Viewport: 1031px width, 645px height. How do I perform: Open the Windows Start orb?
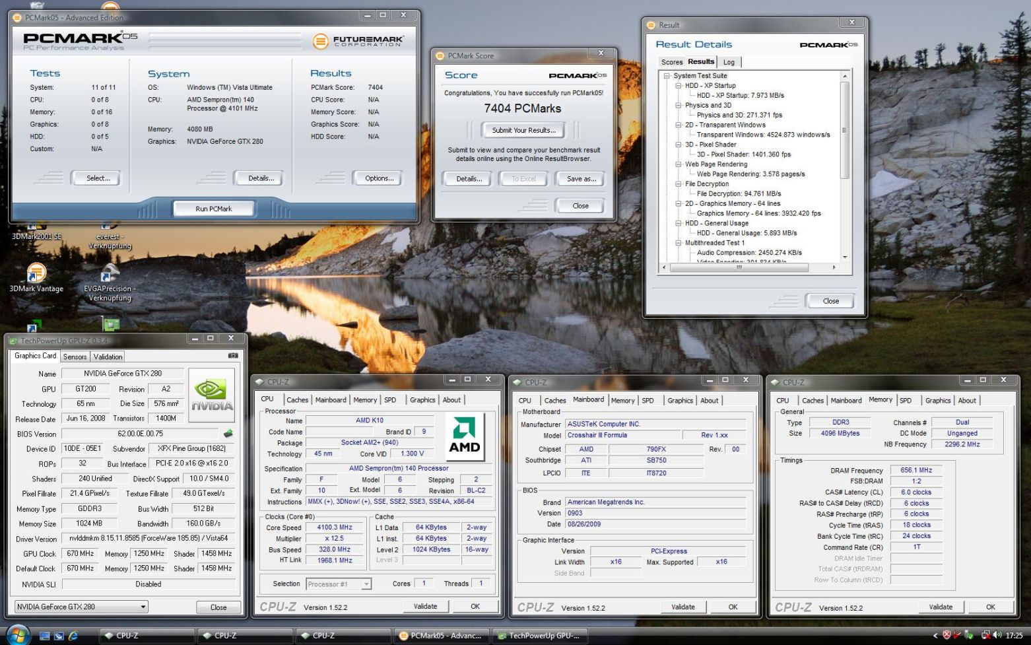pos(18,635)
